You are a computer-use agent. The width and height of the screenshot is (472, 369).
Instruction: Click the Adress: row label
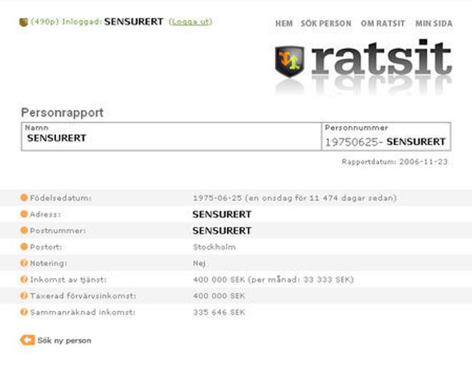click(45, 214)
